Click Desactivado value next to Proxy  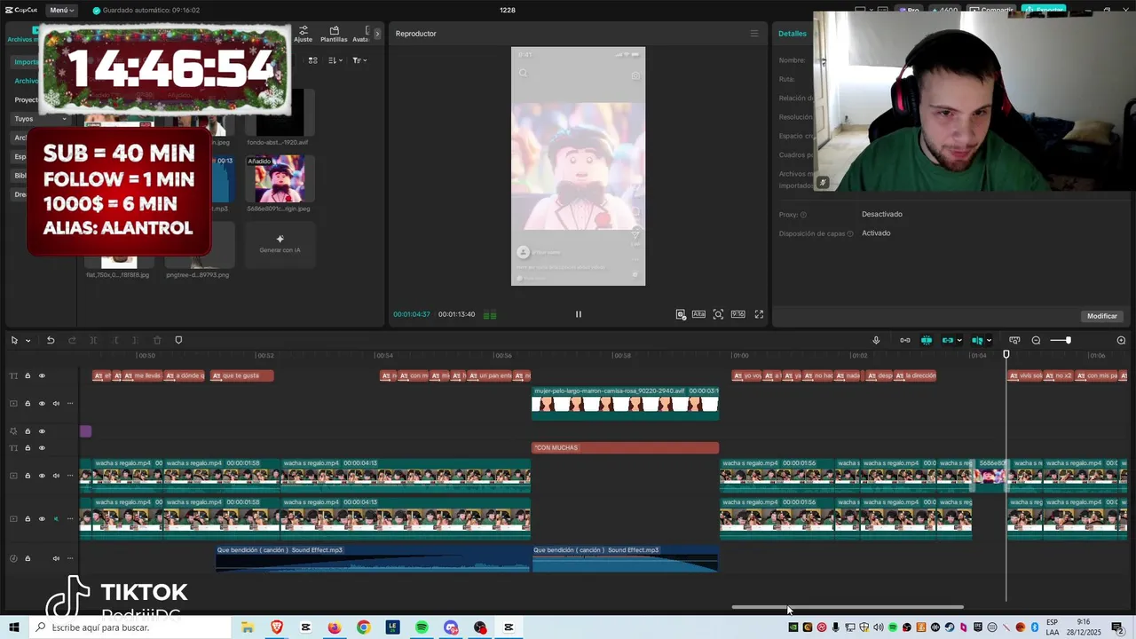tap(881, 214)
